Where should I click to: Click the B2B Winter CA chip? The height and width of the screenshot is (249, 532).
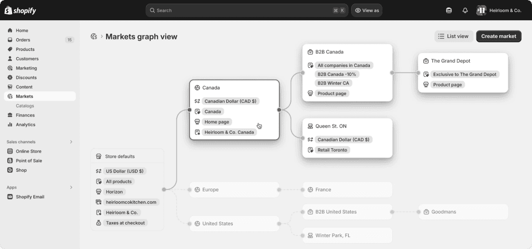(x=333, y=83)
